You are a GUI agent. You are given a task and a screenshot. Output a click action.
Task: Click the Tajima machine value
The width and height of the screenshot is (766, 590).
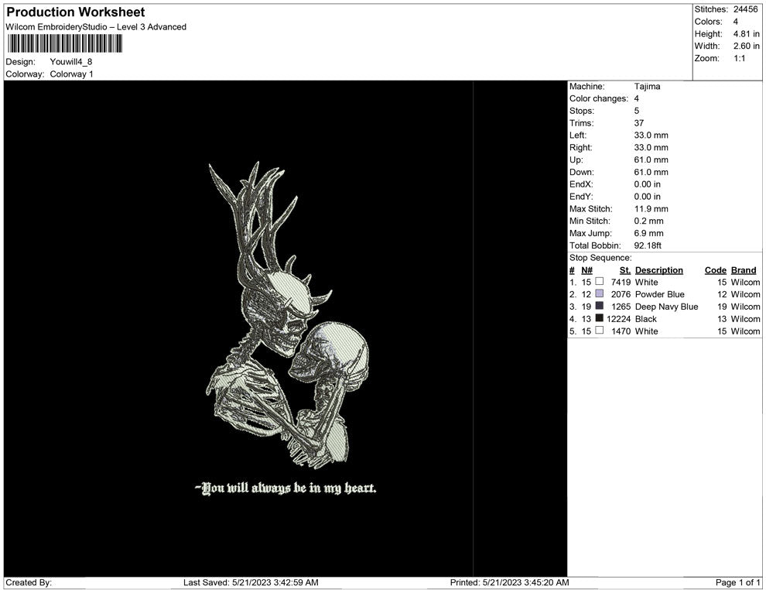tap(647, 87)
